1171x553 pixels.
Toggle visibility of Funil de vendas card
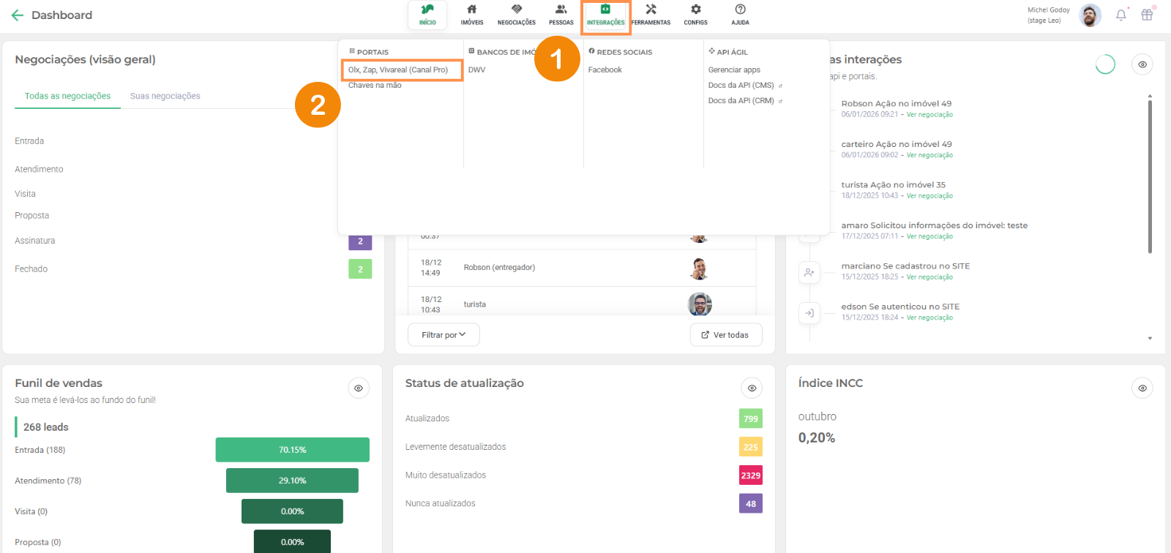[359, 388]
